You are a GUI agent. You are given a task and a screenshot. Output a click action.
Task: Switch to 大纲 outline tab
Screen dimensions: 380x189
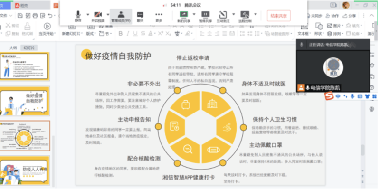pos(13,48)
